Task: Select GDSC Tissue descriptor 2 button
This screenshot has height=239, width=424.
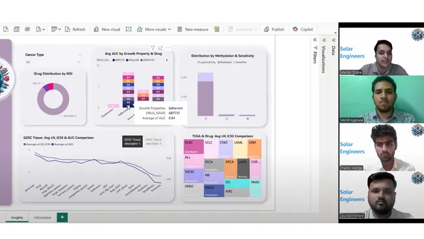Action: (153, 142)
